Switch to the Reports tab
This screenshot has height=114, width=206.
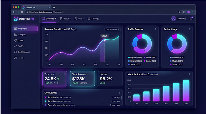65,19
